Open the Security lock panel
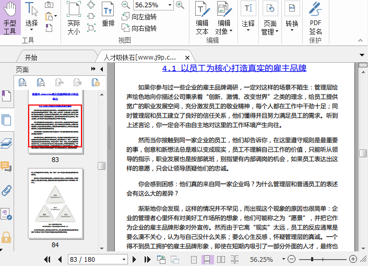This screenshot has height=266, width=368. (6, 237)
